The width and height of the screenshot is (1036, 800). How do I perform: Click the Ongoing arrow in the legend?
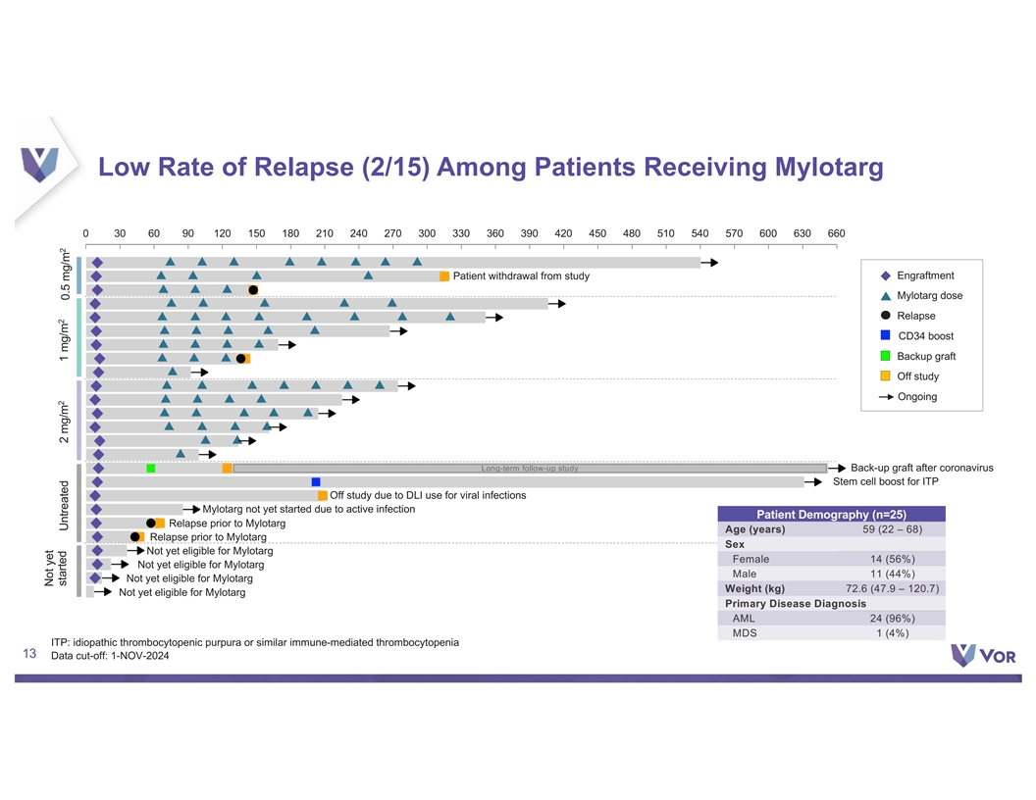(886, 397)
